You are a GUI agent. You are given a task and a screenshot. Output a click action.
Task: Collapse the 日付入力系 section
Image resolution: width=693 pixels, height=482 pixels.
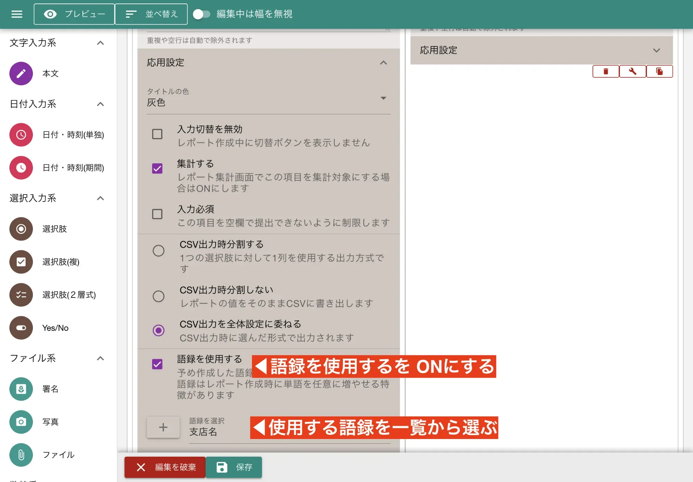tap(100, 104)
